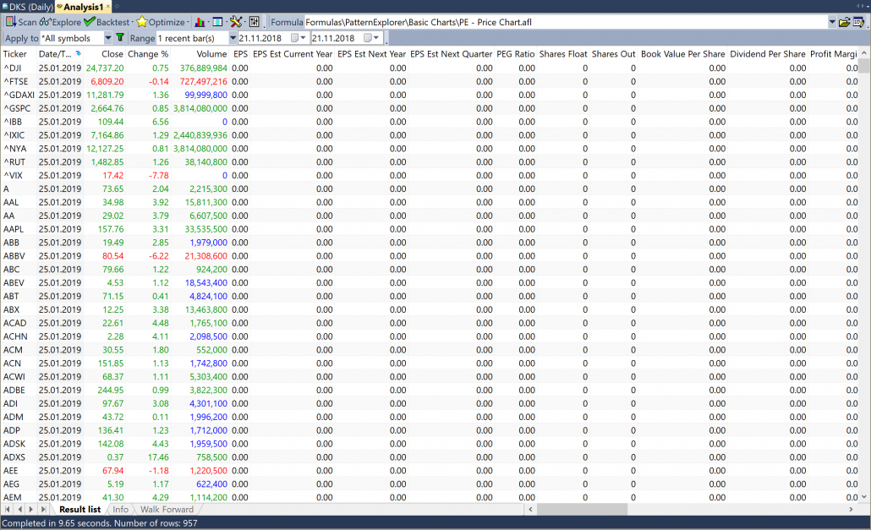The height and width of the screenshot is (530, 871).
Task: Switch to the Walk Forward tab
Action: 167,510
